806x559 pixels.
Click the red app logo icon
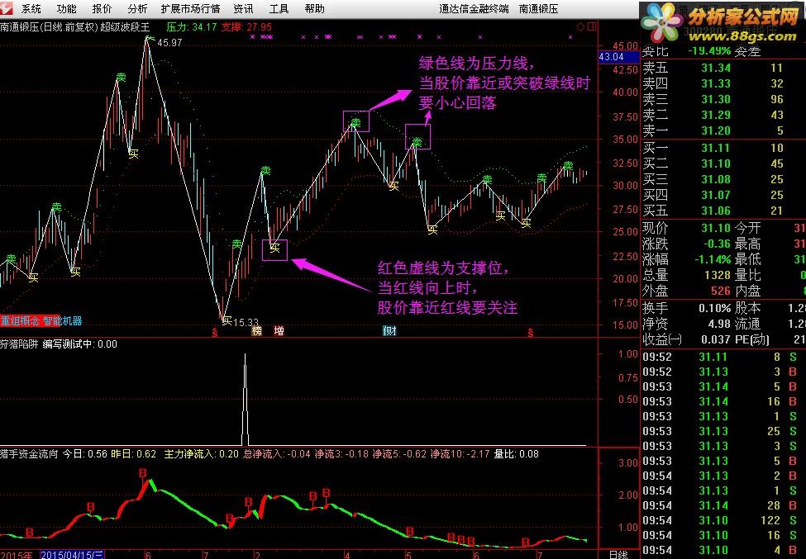5,8
